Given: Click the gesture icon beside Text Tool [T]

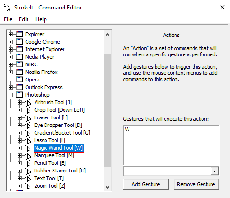Looking at the screenshot, I should tap(28, 178).
